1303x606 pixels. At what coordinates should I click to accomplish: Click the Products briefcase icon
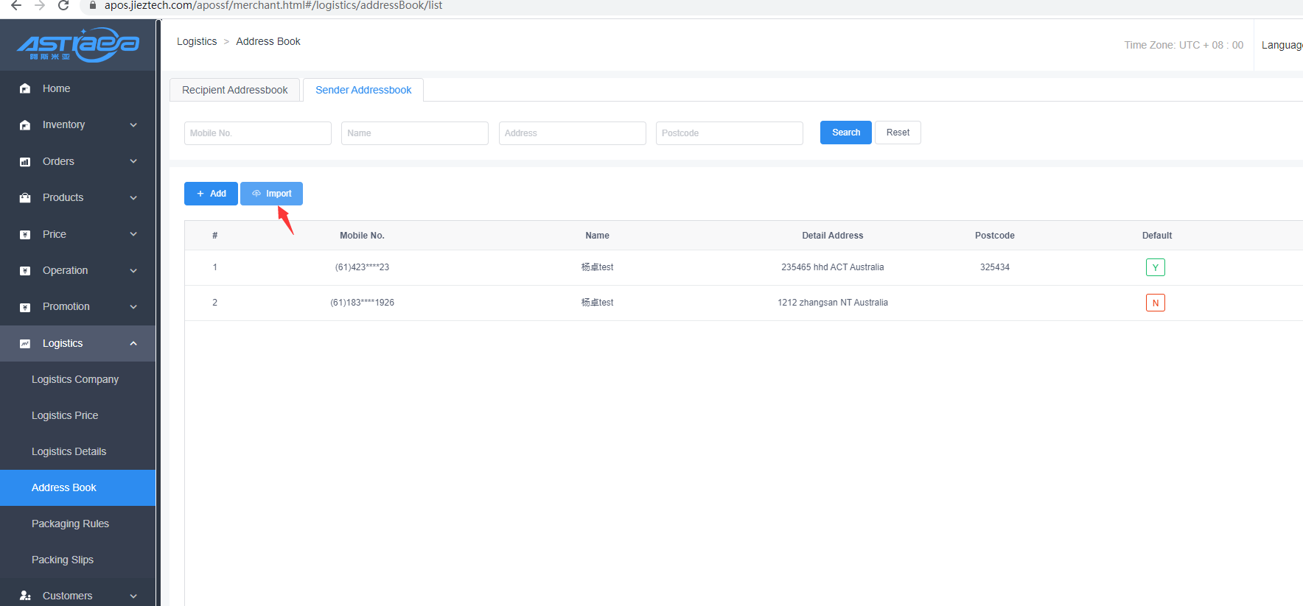coord(25,198)
